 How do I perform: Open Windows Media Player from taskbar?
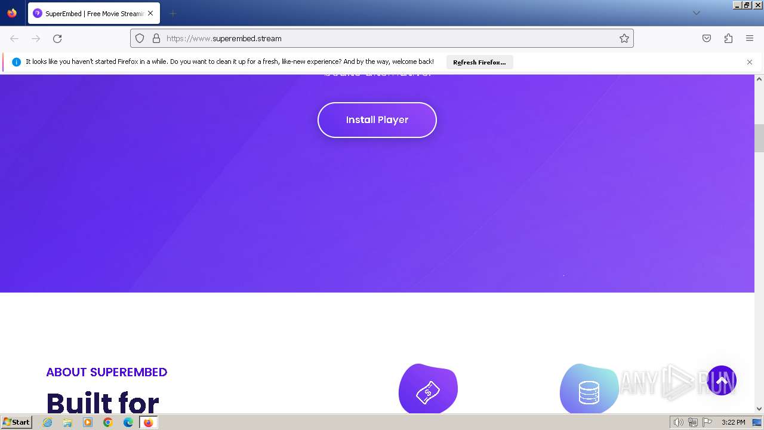click(x=88, y=422)
